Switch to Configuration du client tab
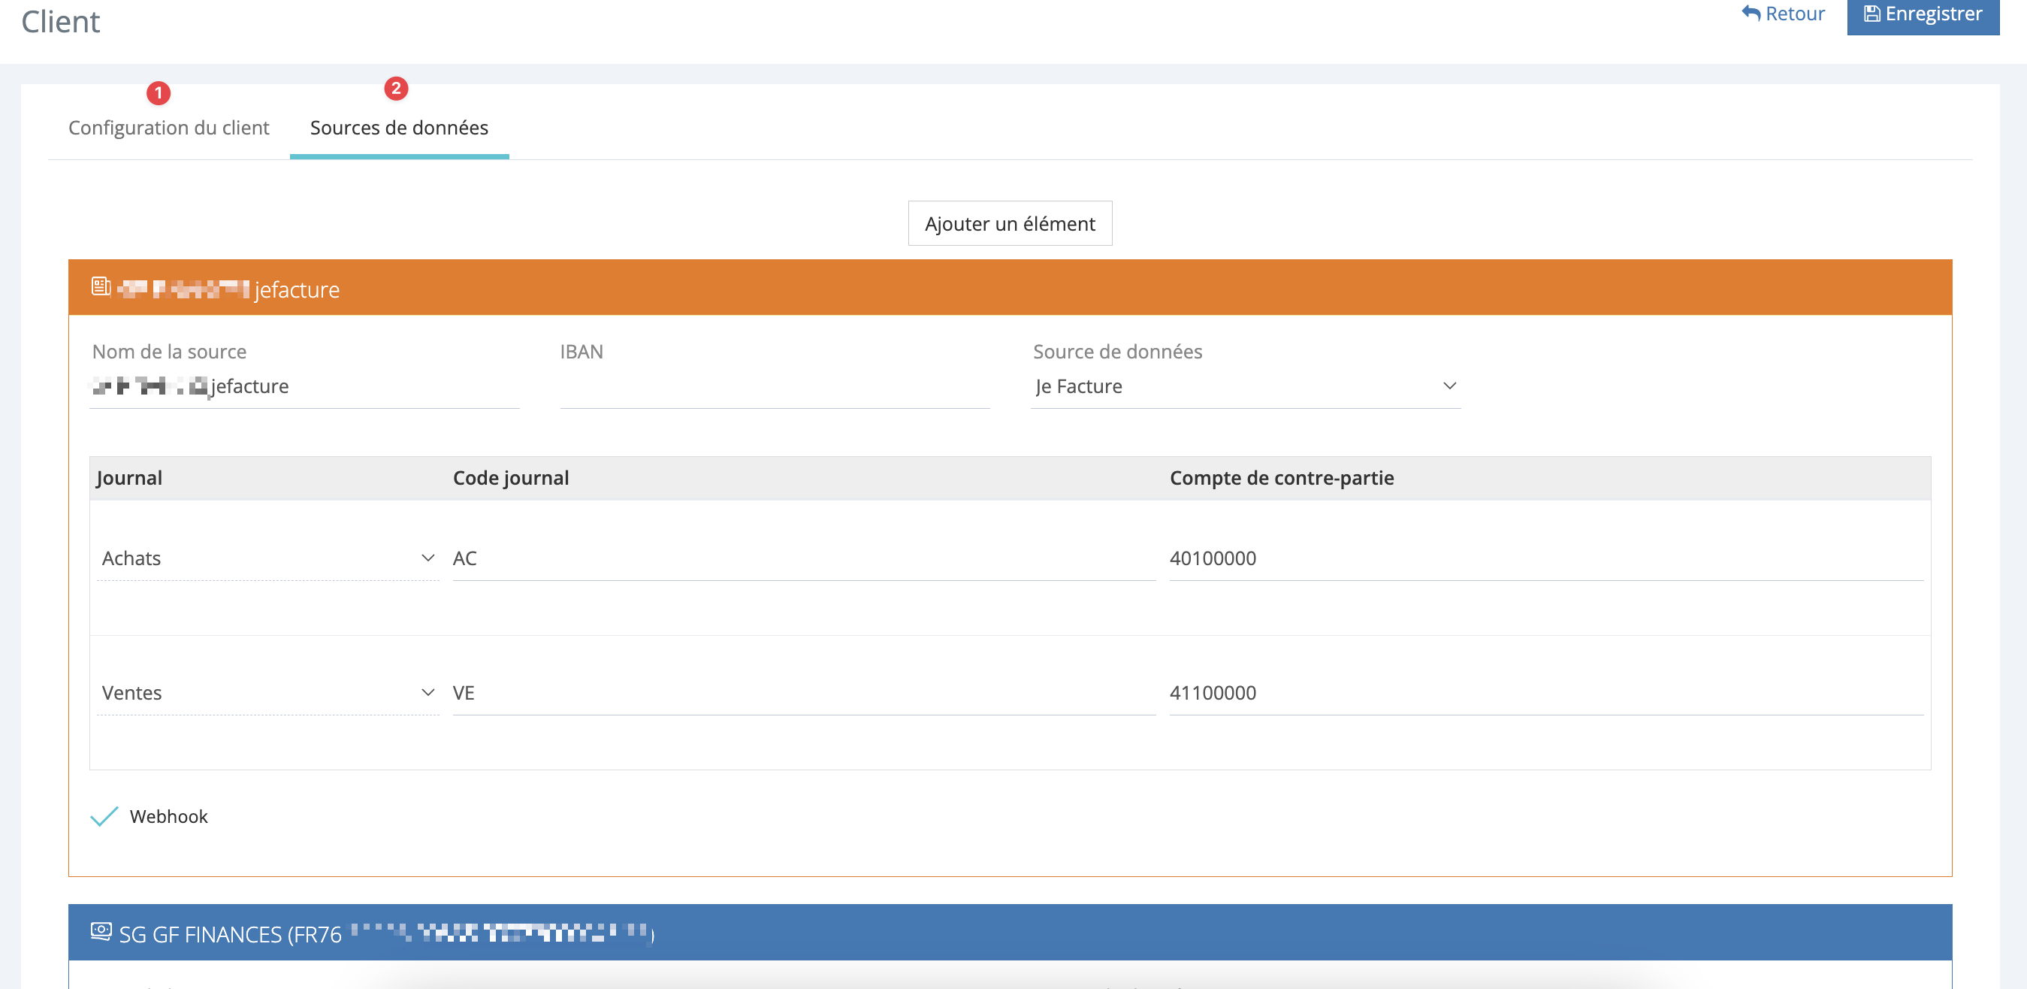Image resolution: width=2027 pixels, height=989 pixels. pyautogui.click(x=168, y=128)
